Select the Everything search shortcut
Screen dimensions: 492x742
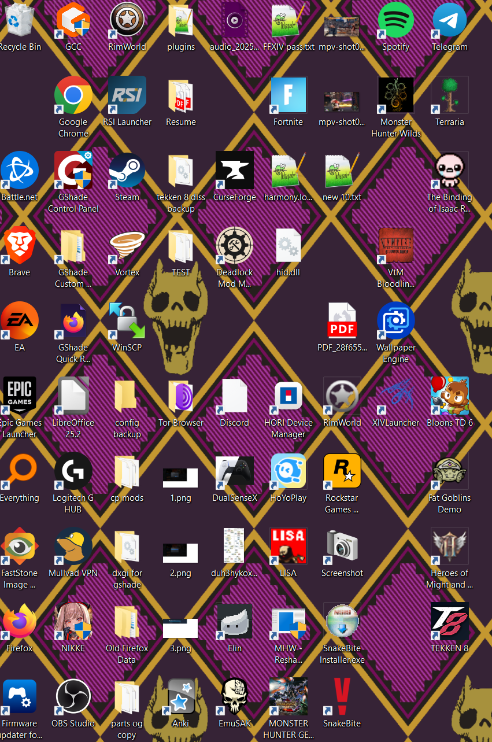pos(20,471)
